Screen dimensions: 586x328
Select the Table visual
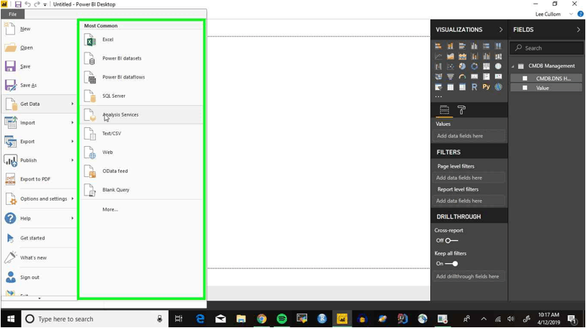coord(450,87)
